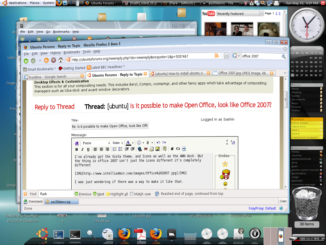Click the Remove Text Formatting icon
The width and height of the screenshot is (326, 245).
click(x=76, y=143)
